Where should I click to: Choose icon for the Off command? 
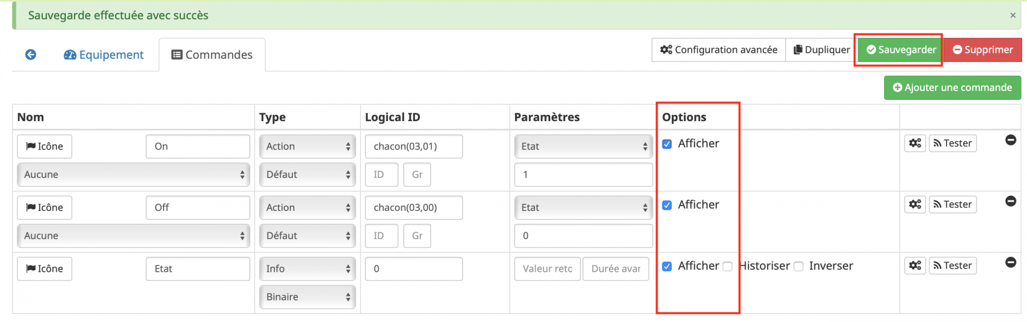[44, 208]
